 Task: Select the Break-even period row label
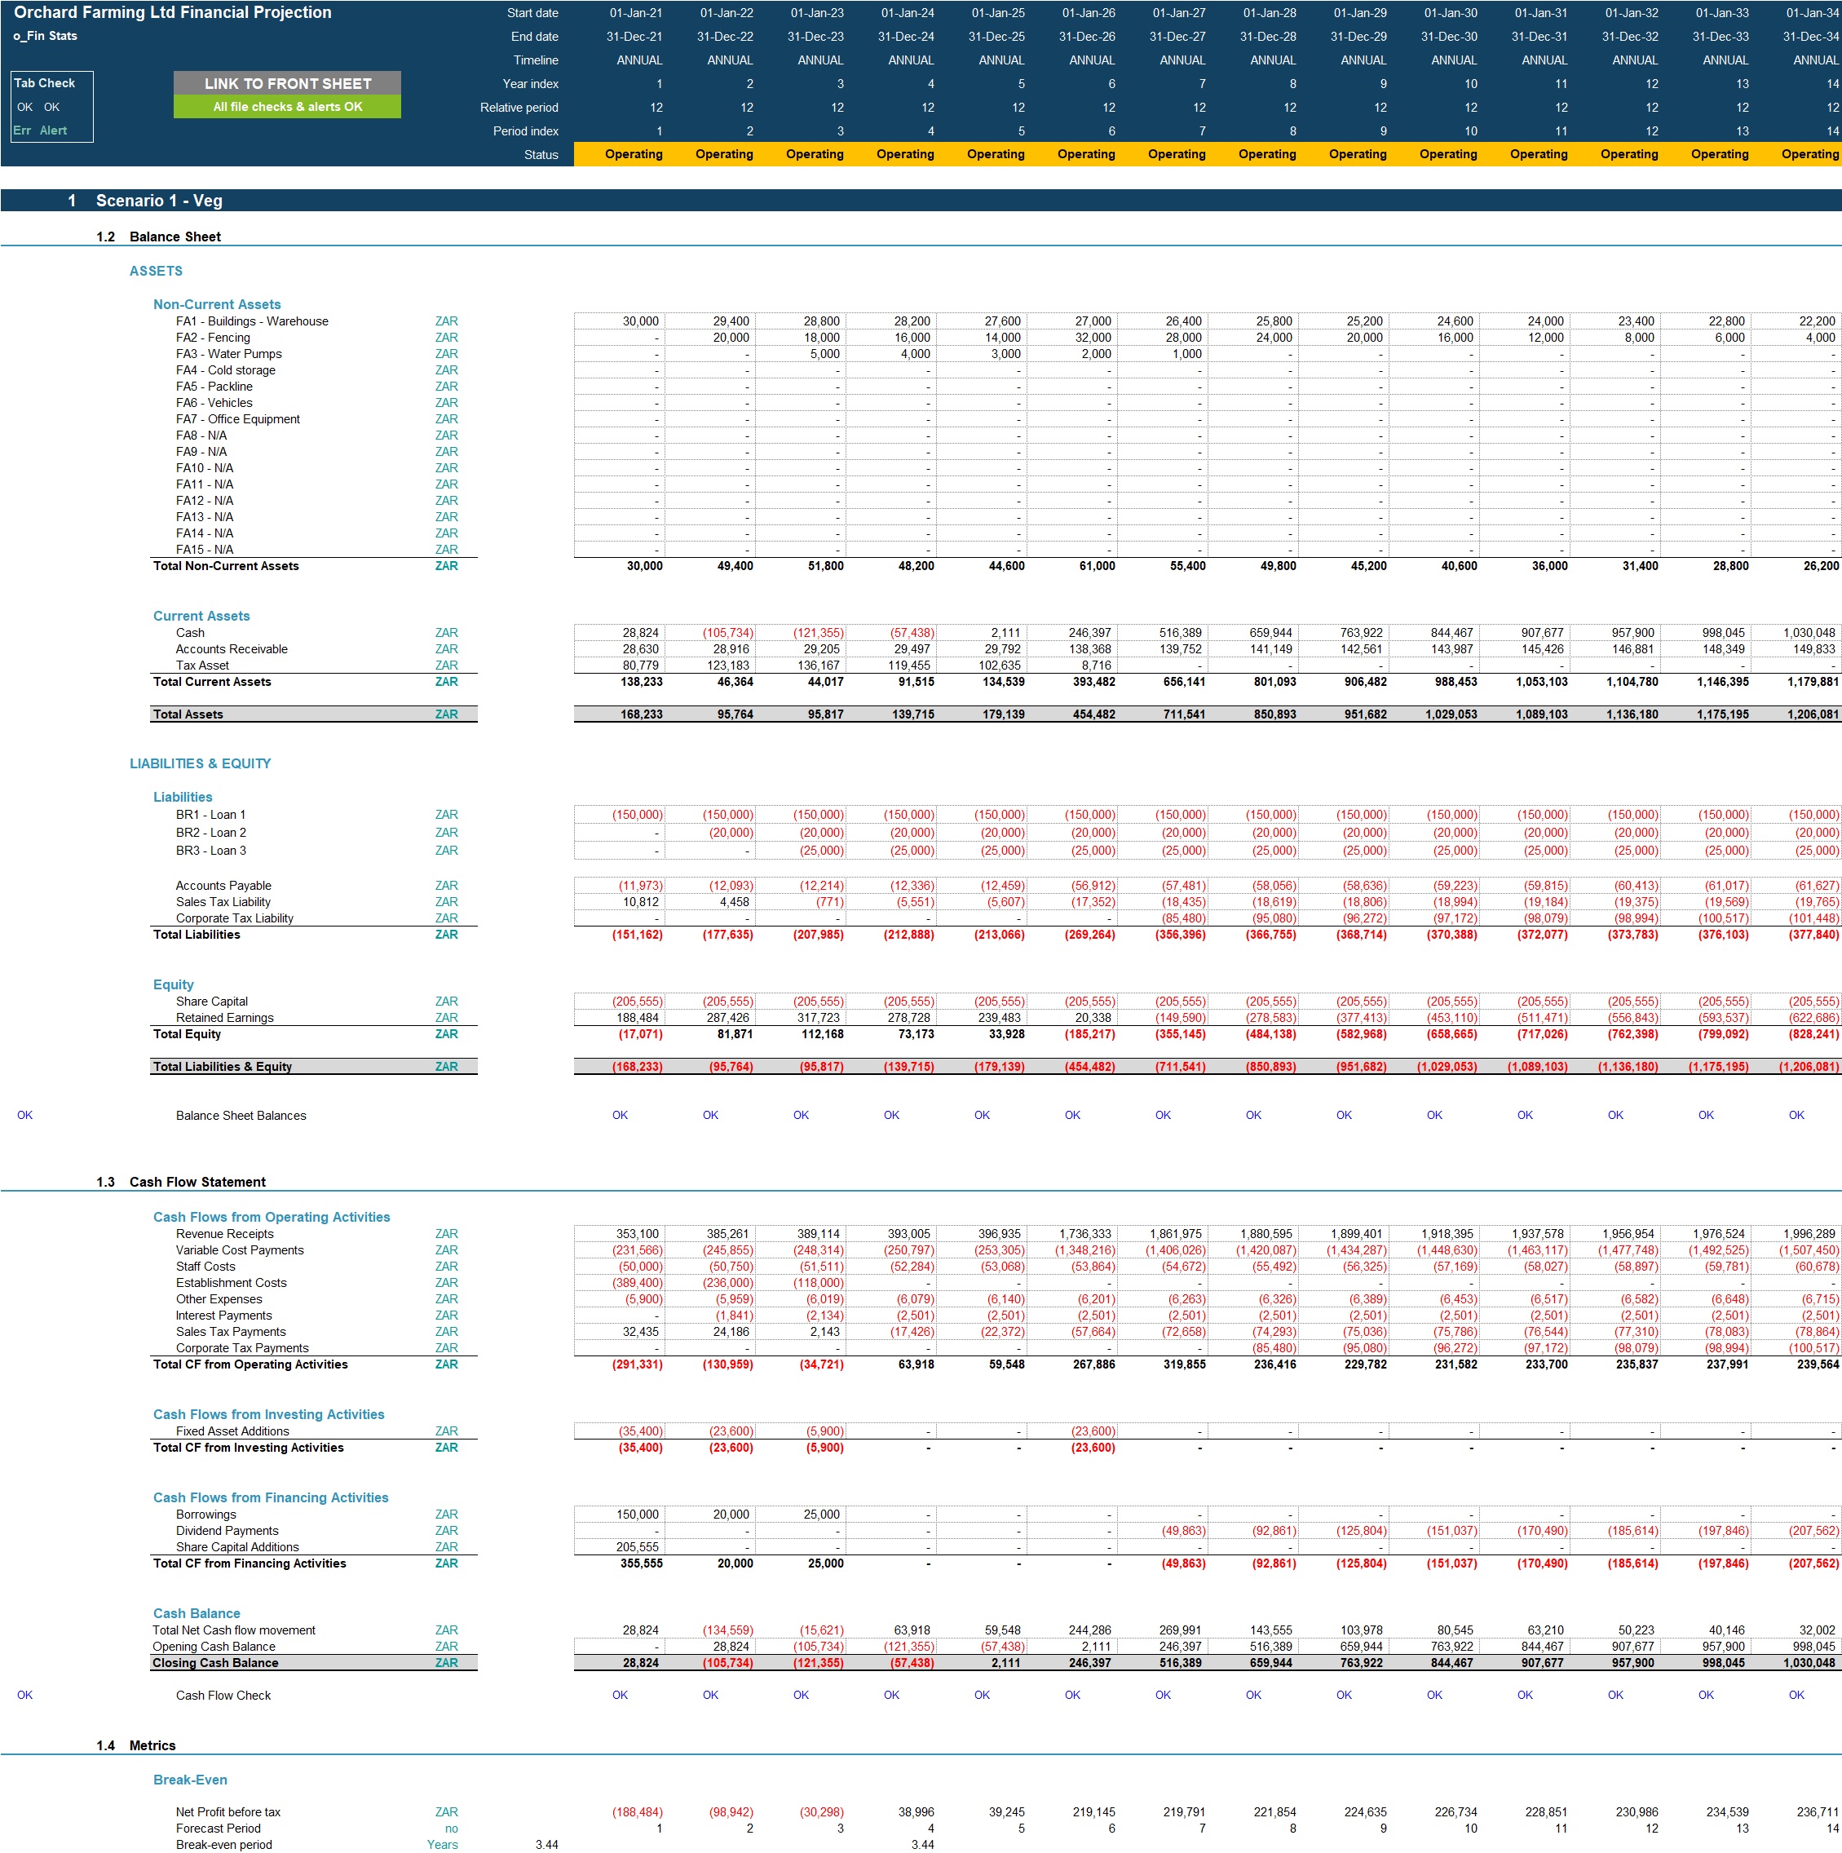coord(223,1846)
